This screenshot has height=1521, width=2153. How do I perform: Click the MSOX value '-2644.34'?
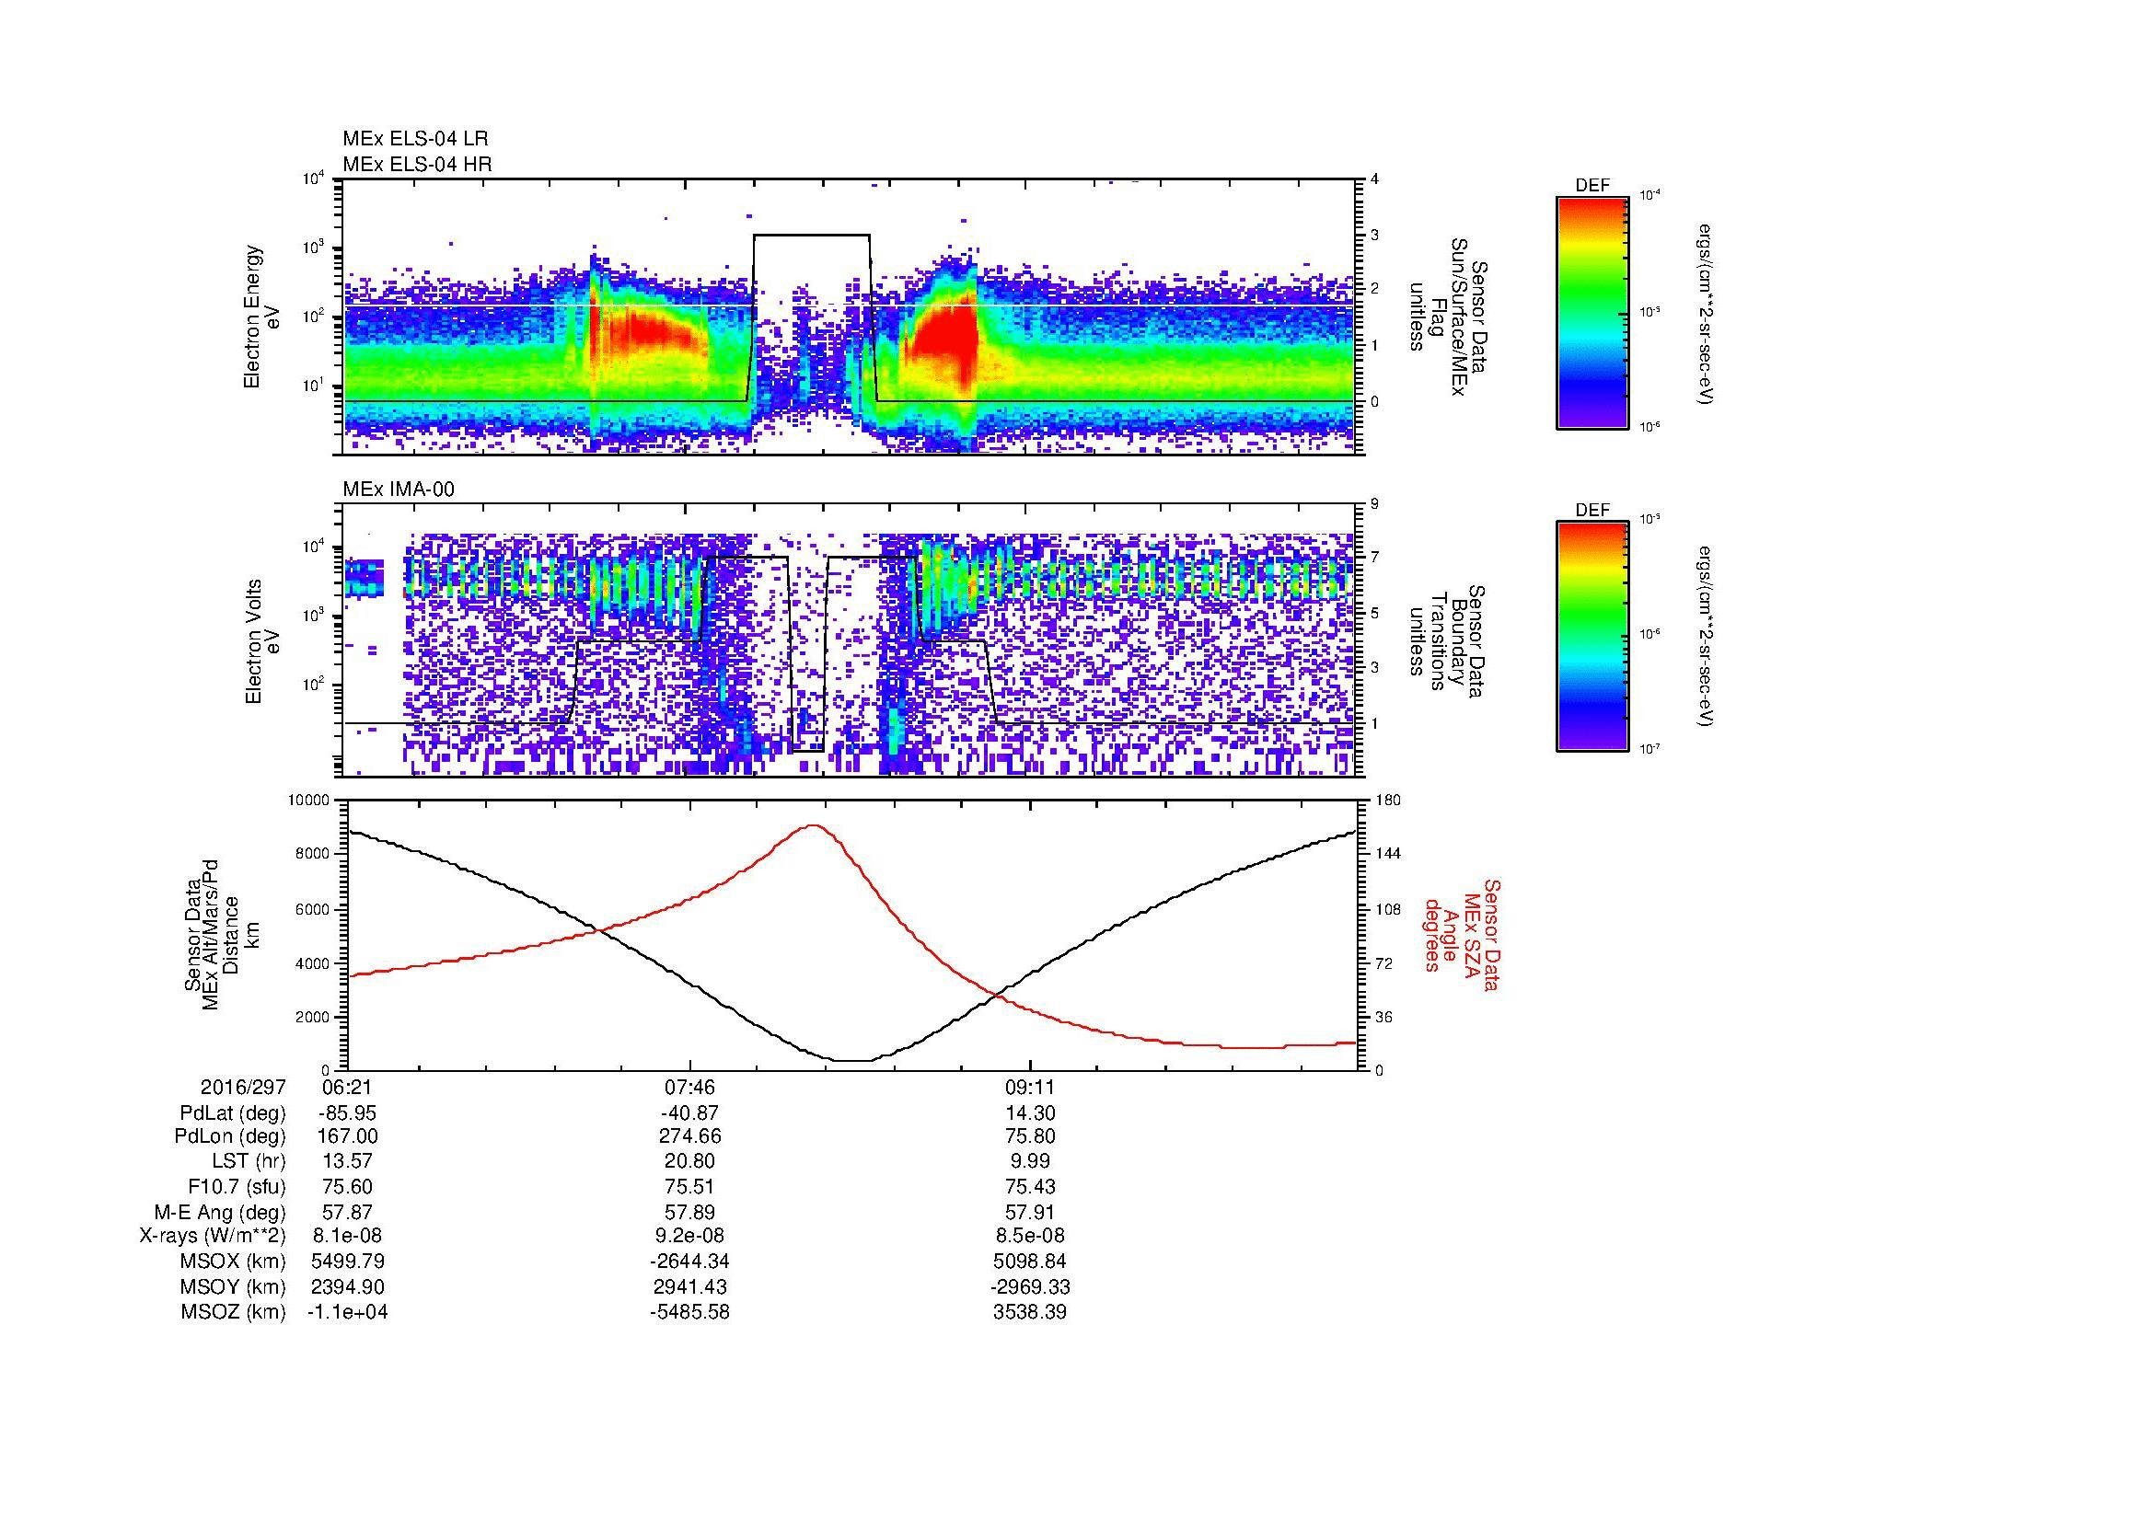point(689,1262)
